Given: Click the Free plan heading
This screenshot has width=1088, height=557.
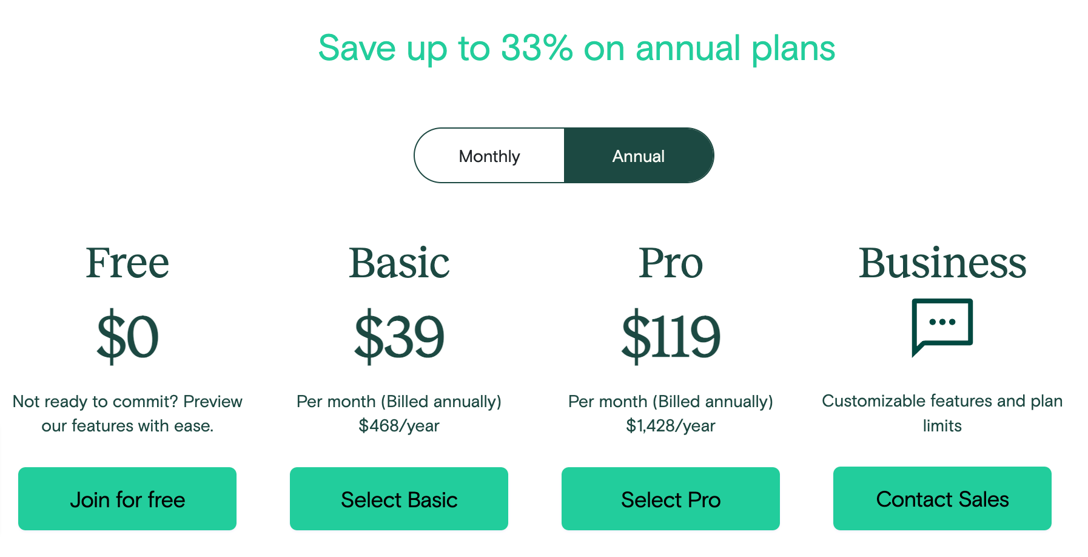Looking at the screenshot, I should 127,263.
